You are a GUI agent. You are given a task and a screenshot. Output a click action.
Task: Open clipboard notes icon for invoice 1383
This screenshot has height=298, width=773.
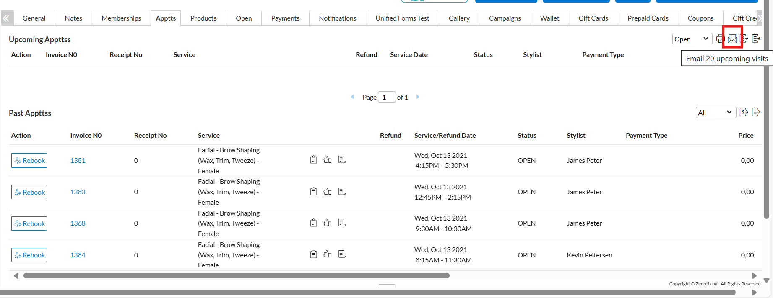click(314, 191)
